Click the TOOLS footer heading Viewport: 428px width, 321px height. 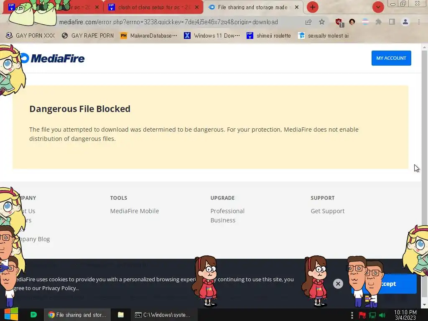[118, 198]
